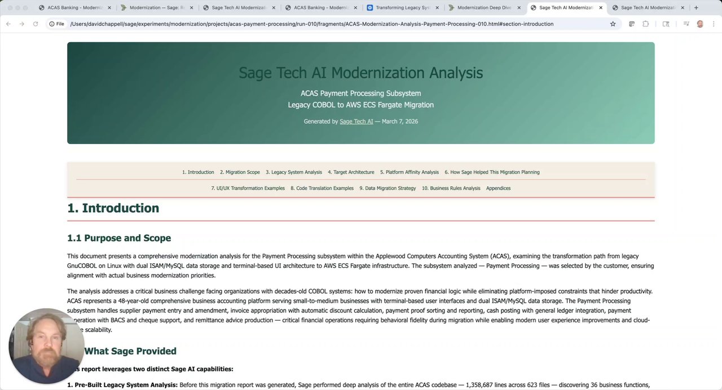Click the "March 7, 2026" date text
This screenshot has width=722, height=390.
pyautogui.click(x=400, y=122)
